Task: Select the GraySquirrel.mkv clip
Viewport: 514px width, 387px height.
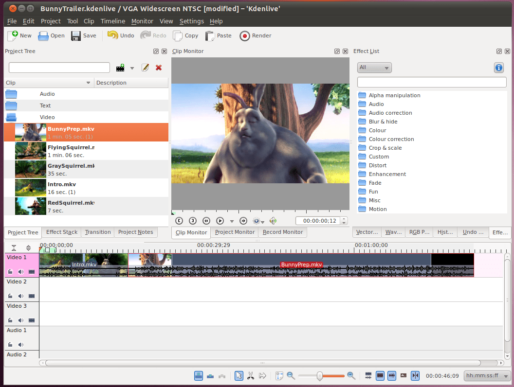Action: (x=86, y=169)
